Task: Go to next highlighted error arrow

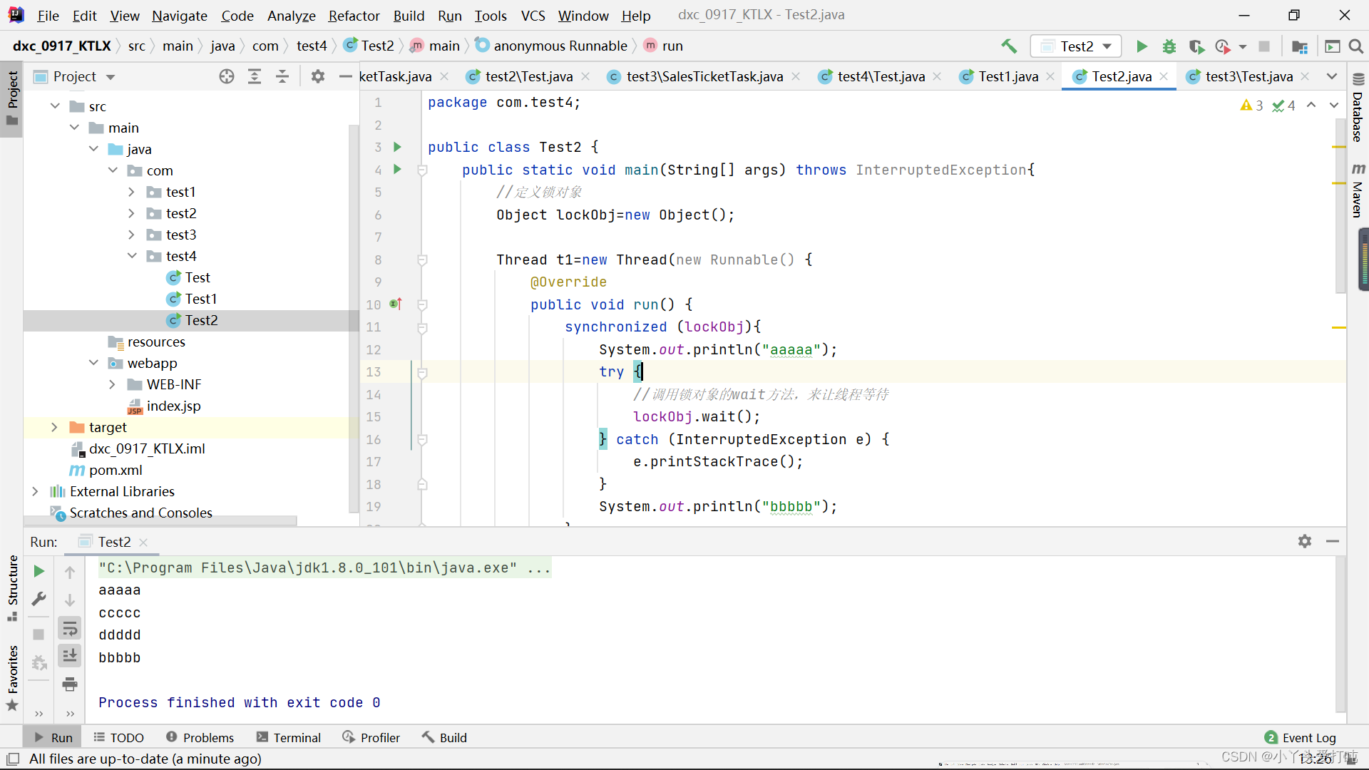Action: pyautogui.click(x=1333, y=105)
